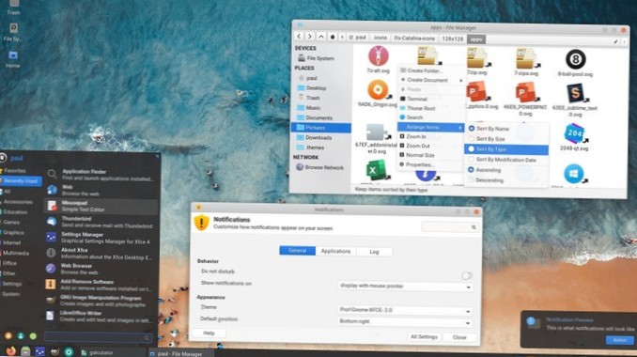This screenshot has height=357, width=637.
Task: Select the 7-zipa.svg file
Action: click(526, 58)
